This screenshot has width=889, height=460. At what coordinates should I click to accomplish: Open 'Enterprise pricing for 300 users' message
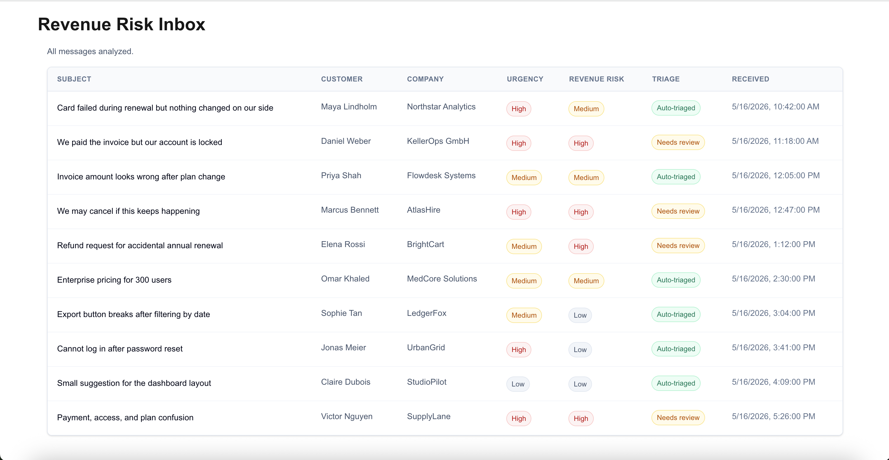114,280
